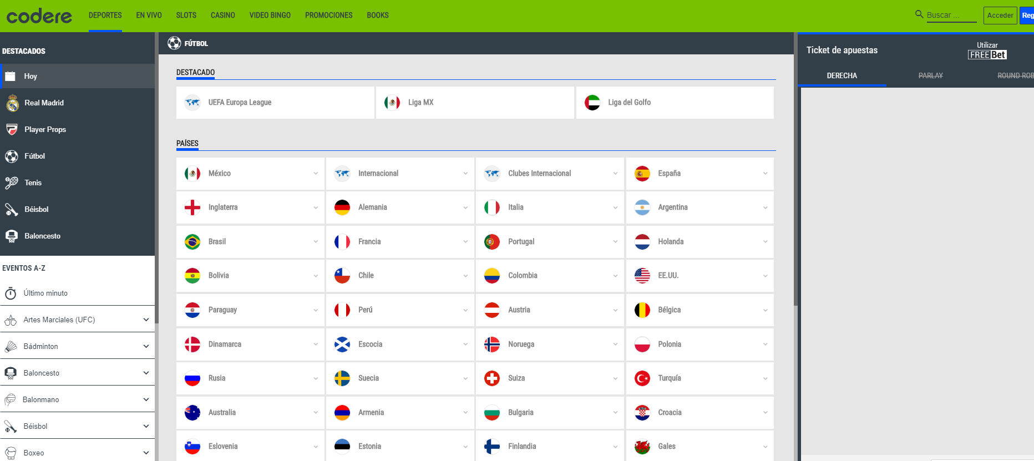This screenshot has height=461, width=1034.
Task: Open Holanda country row
Action: tap(700, 242)
